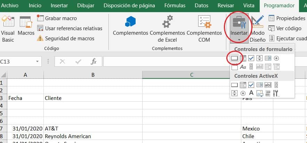This screenshot has height=143, width=307.
Task: Select the Mexico cell
Action: click(x=257, y=128)
